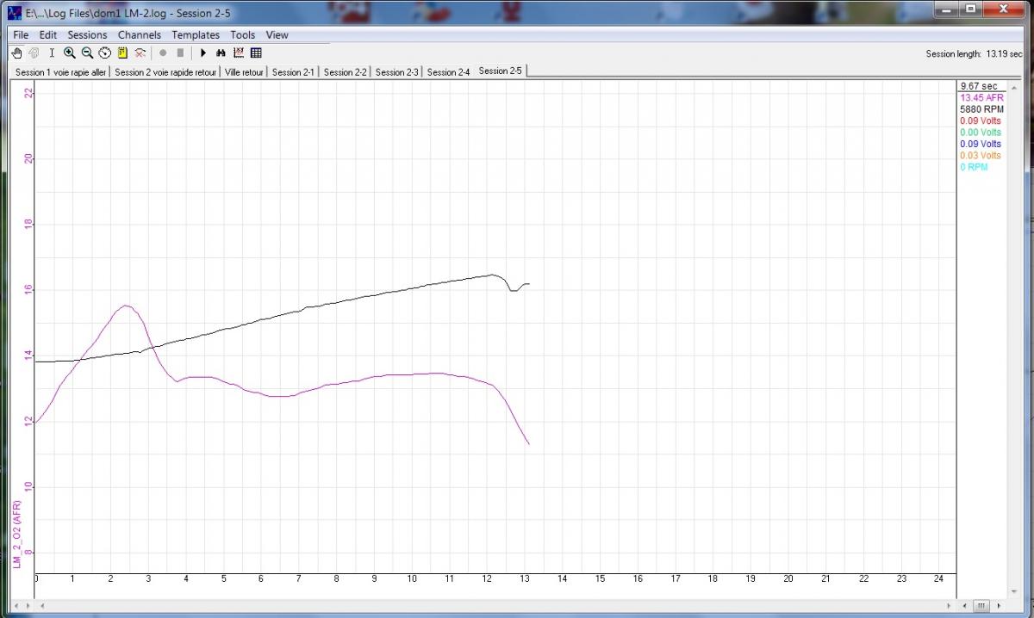Viewport: 1034px width, 618px height.
Task: Click the 9.67 sec cursor time
Action: pyautogui.click(x=979, y=86)
